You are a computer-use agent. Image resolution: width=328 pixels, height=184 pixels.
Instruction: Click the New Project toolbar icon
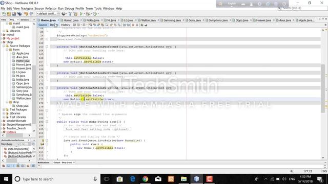(9, 14)
